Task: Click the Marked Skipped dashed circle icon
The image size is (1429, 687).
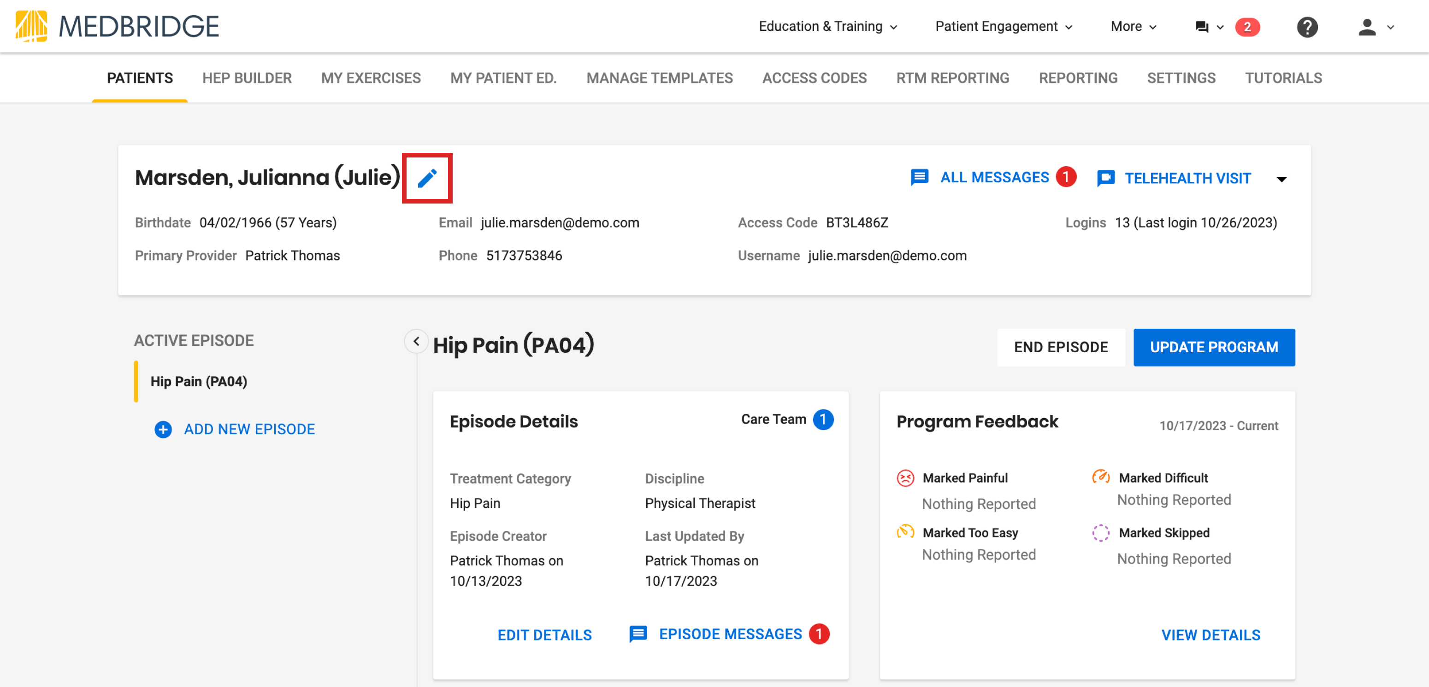Action: click(1101, 532)
